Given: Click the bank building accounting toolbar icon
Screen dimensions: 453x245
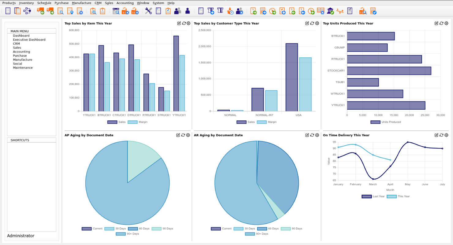Looking at the screenshot, I should click(x=330, y=11).
